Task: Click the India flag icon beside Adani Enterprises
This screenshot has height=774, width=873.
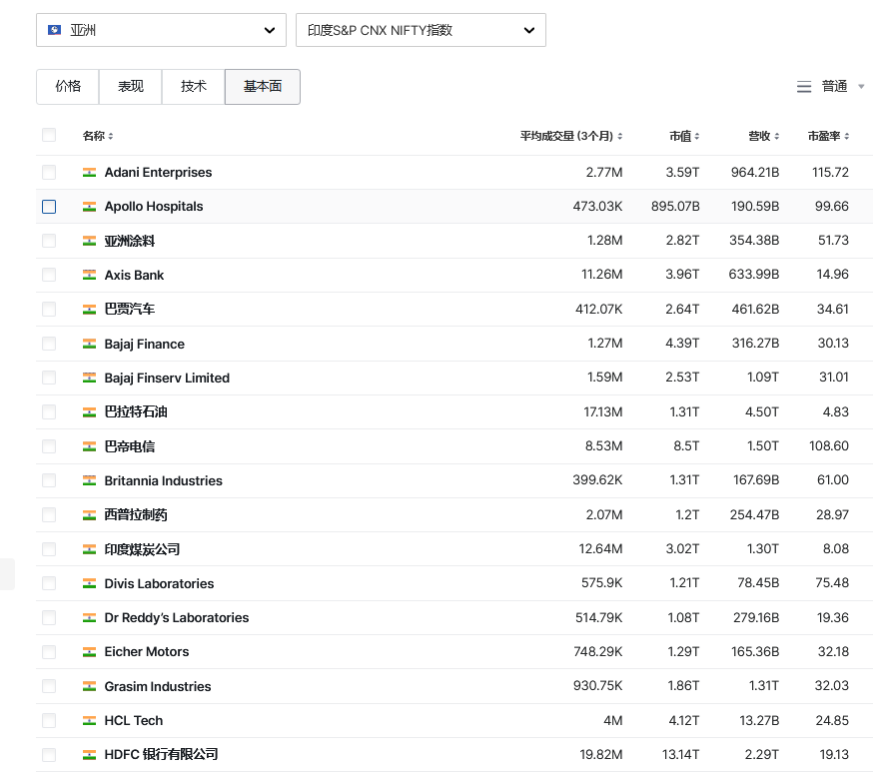Action: [89, 173]
